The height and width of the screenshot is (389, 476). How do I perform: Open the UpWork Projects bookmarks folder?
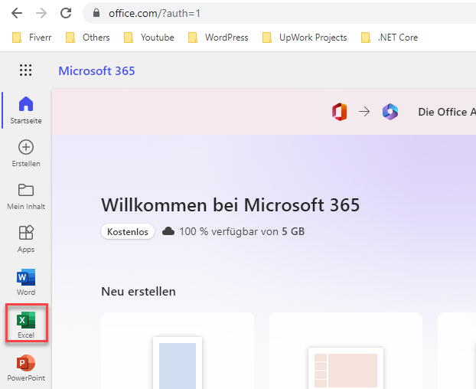[x=305, y=38]
